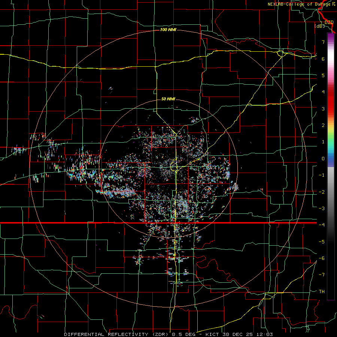Click the -1 value on color scale
The height and width of the screenshot is (337, 337).
pos(322,175)
